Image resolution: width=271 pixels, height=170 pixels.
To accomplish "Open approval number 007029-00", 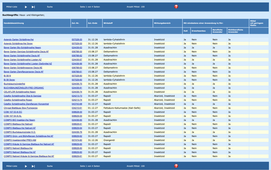I will click(77, 44).
